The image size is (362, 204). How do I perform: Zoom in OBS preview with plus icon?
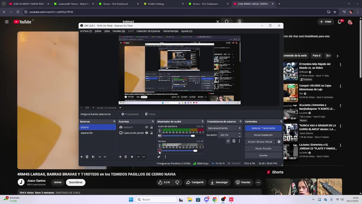pyautogui.click(x=93, y=108)
